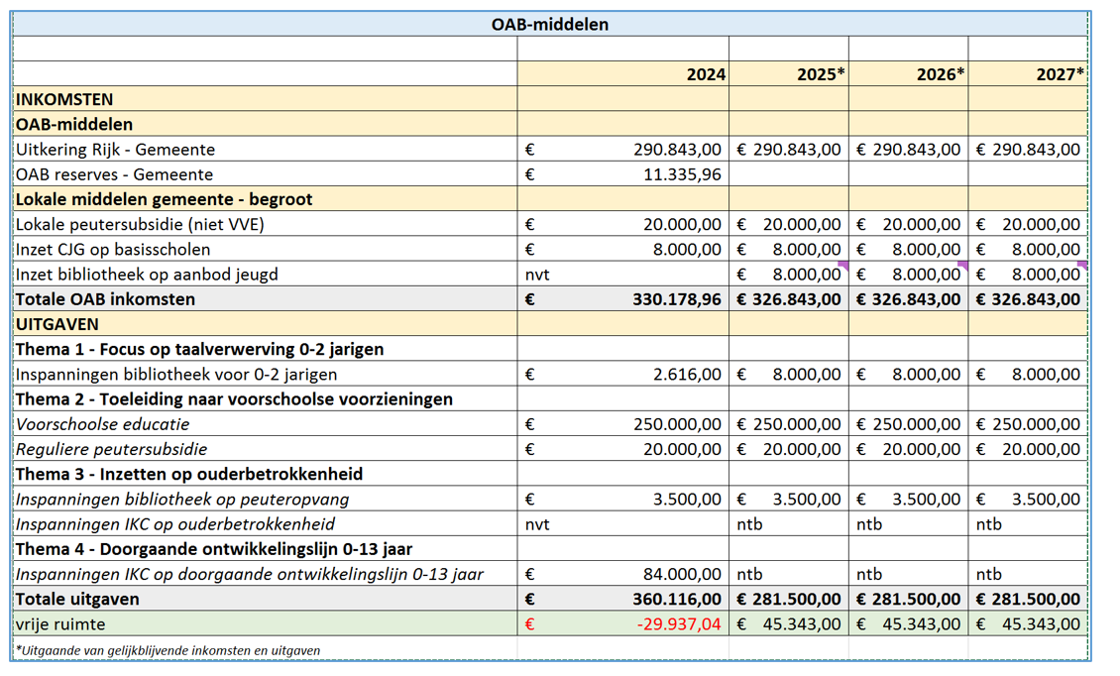Select the OAB-middelen title cell at top

pos(550,24)
